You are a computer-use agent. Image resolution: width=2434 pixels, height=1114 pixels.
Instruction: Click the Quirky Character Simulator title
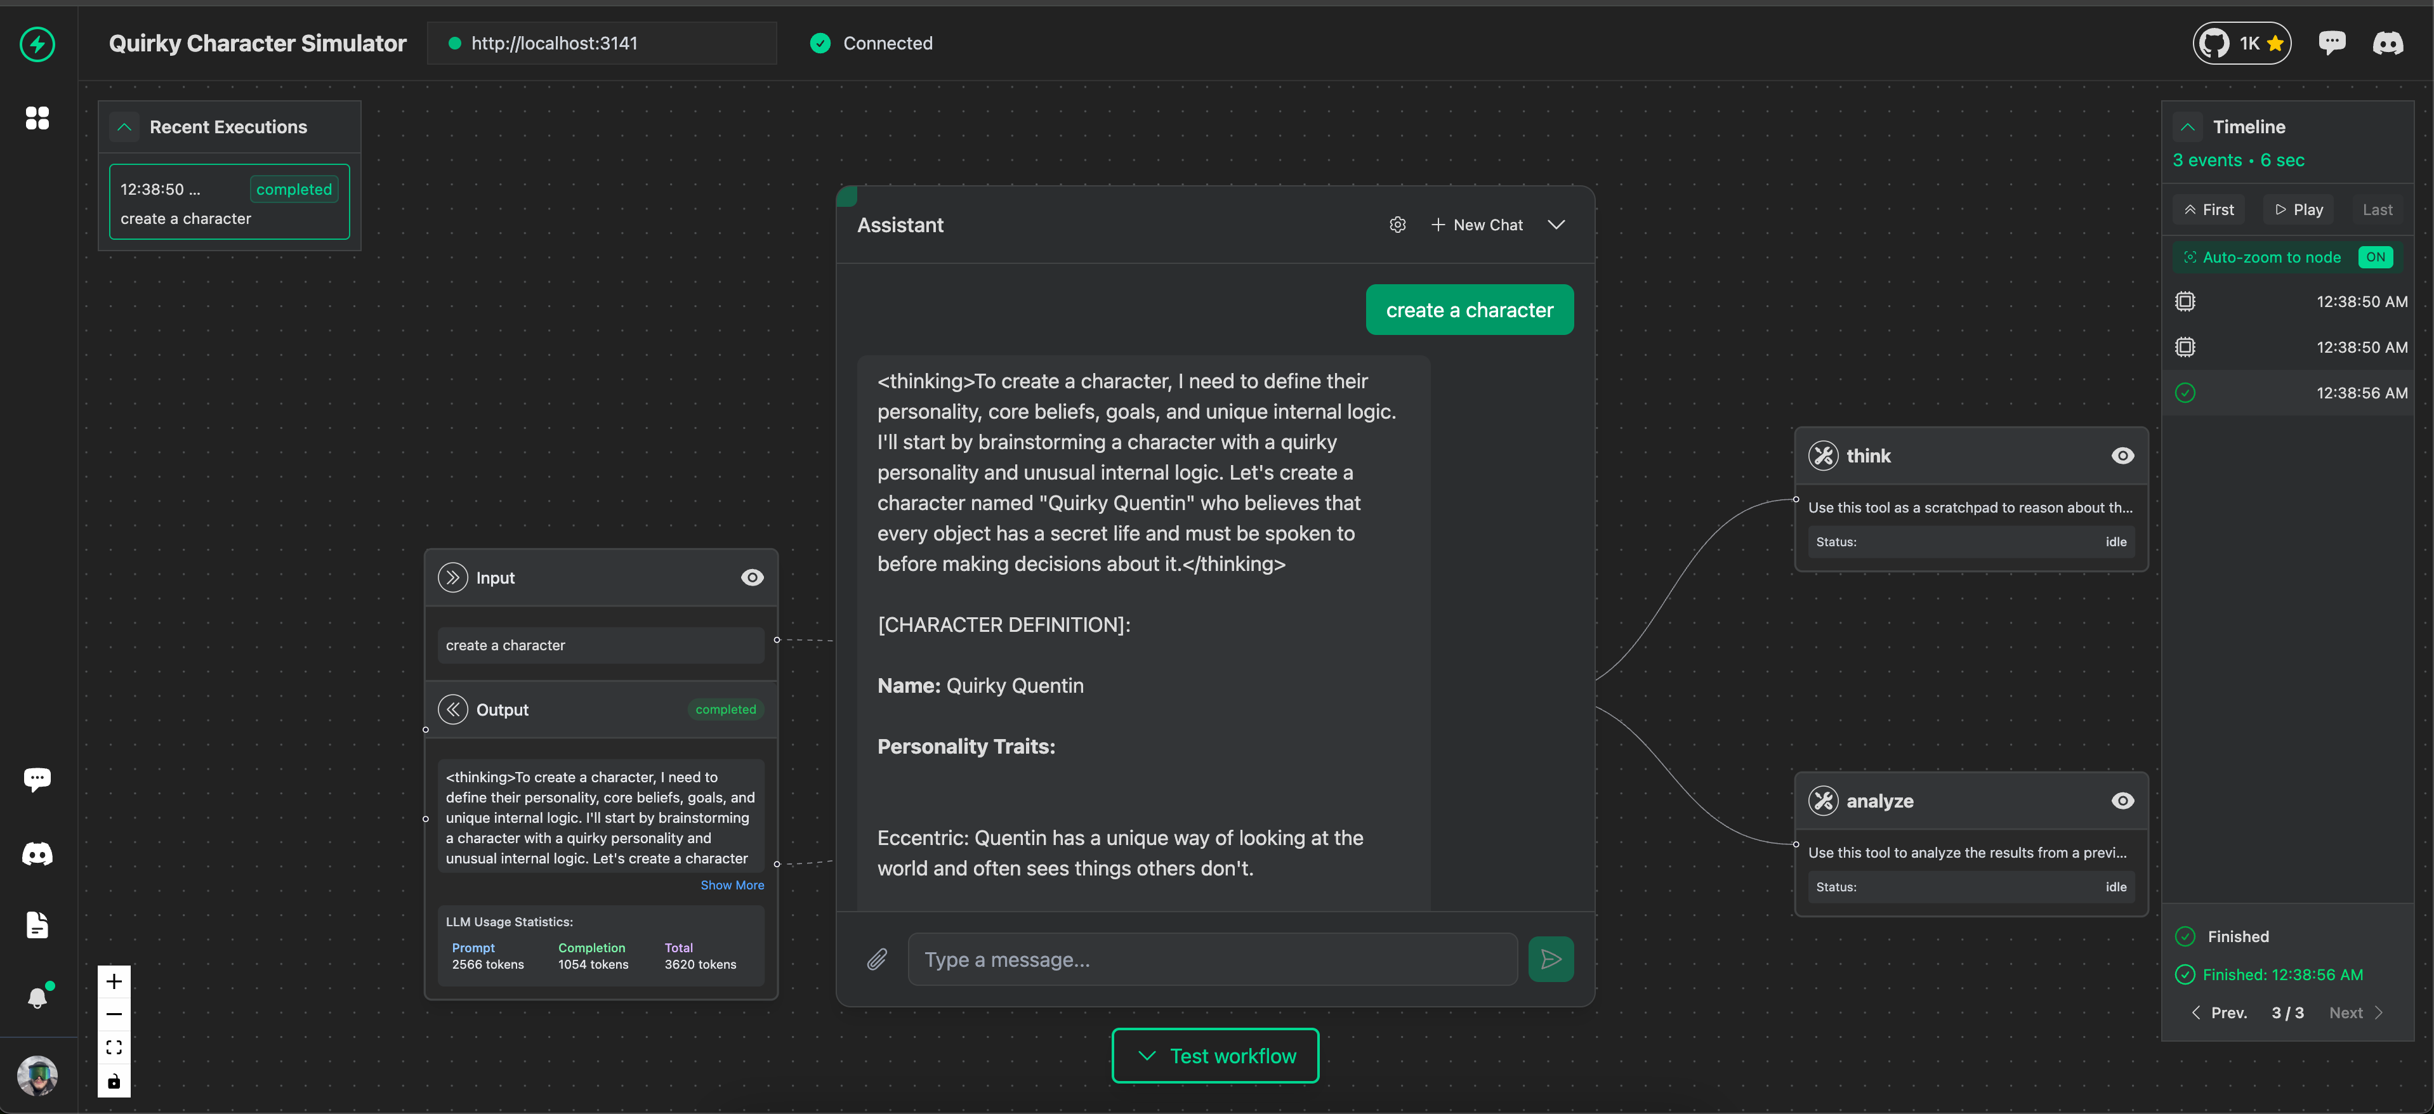(x=257, y=44)
